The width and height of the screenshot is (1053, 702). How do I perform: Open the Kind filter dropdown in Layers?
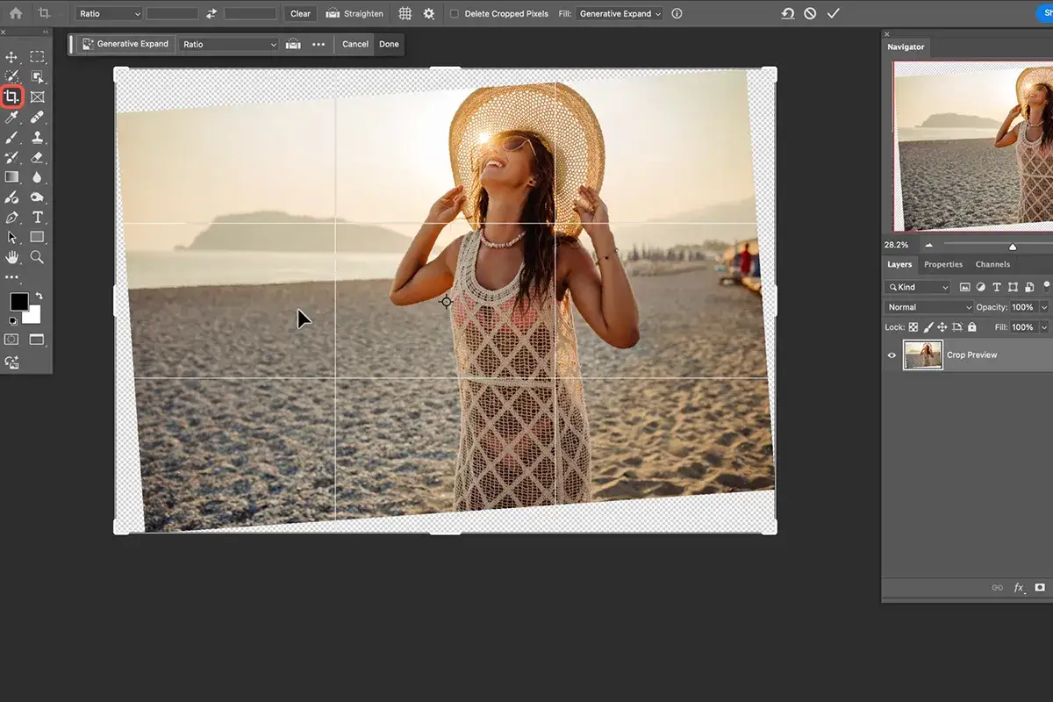pyautogui.click(x=918, y=287)
